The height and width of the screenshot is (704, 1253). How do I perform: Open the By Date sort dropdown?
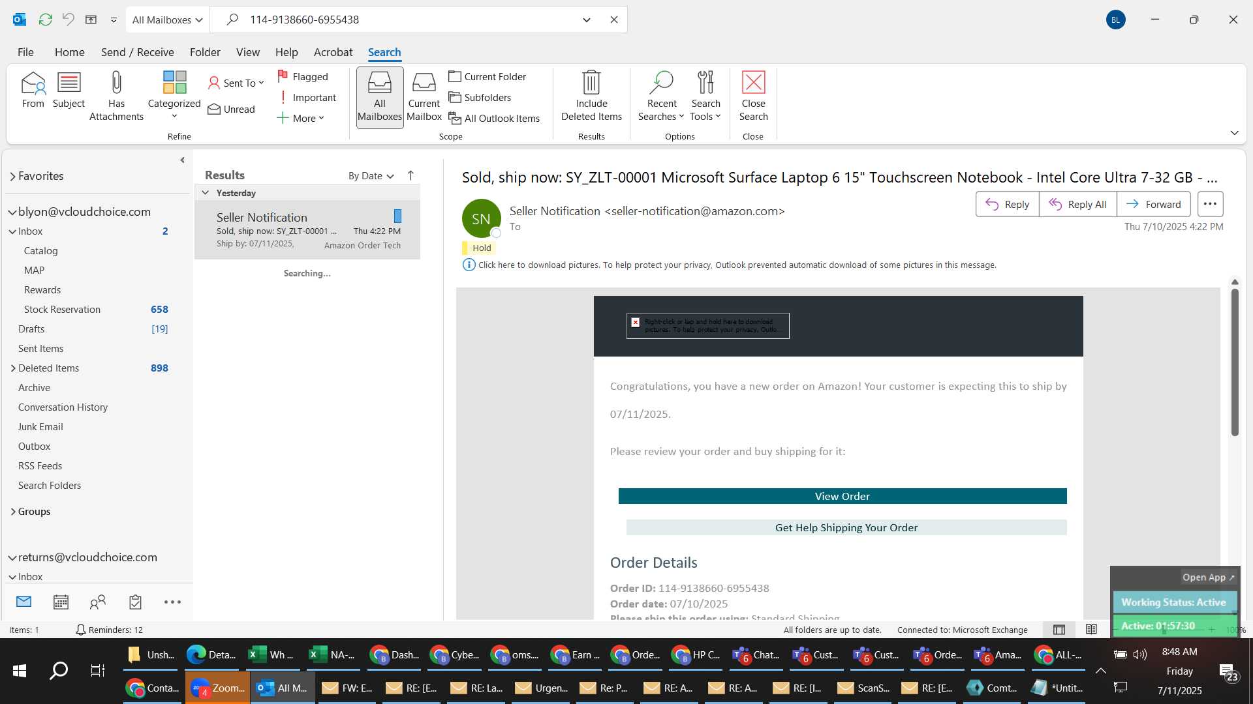371,176
